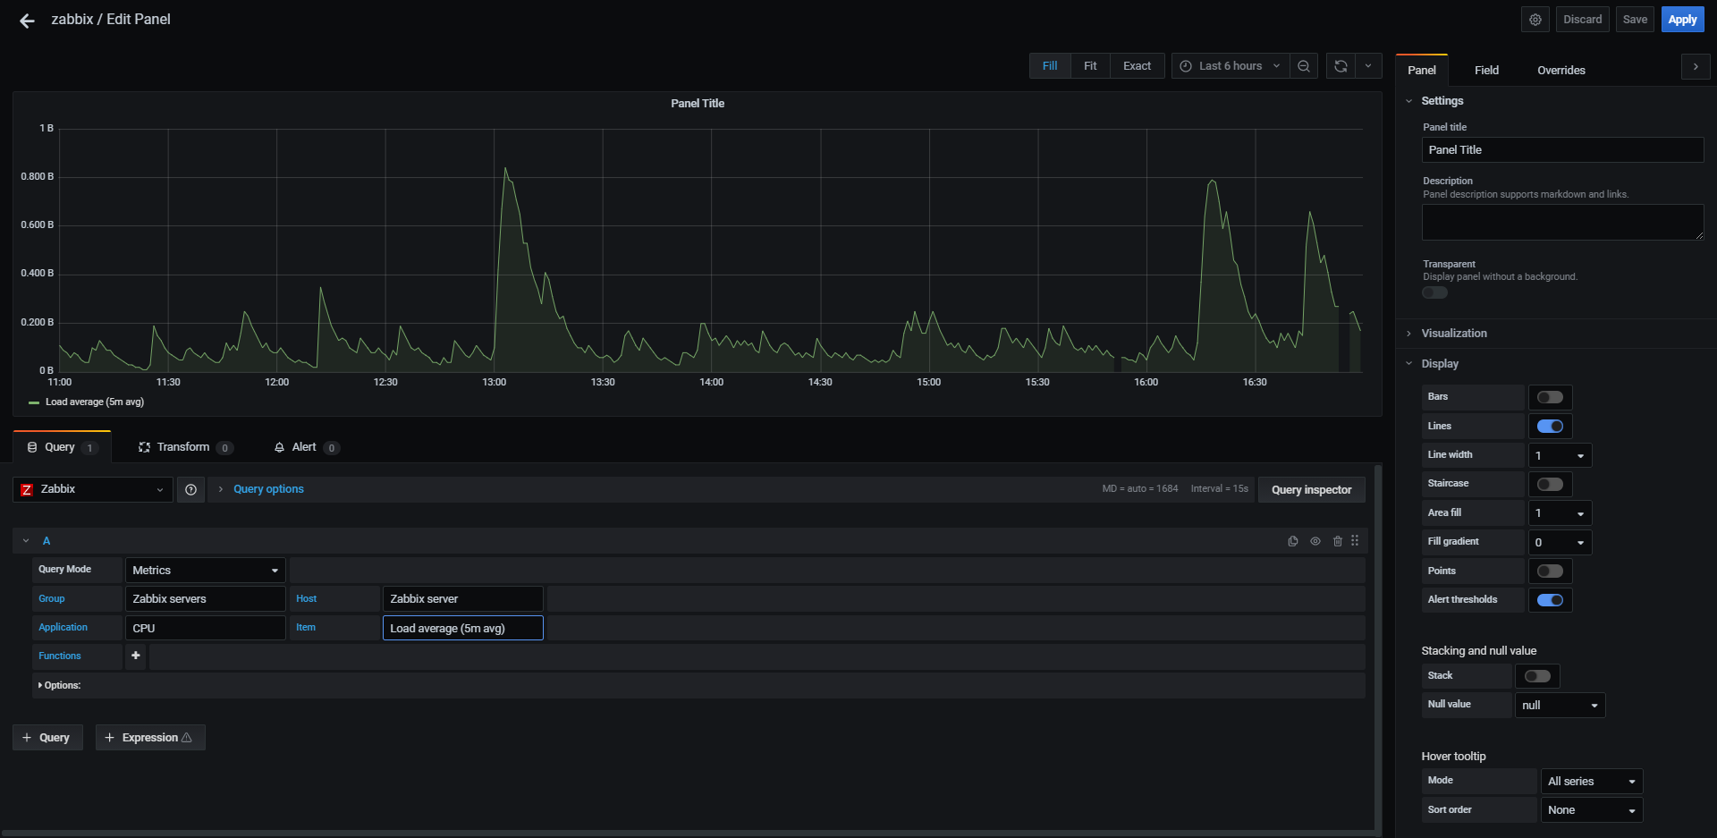Open the data source help icon
Viewport: 1717px width, 838px height.
click(x=190, y=489)
